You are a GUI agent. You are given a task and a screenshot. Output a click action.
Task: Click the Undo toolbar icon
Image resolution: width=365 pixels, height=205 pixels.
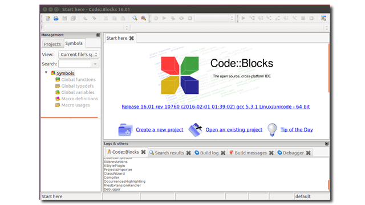click(85, 18)
